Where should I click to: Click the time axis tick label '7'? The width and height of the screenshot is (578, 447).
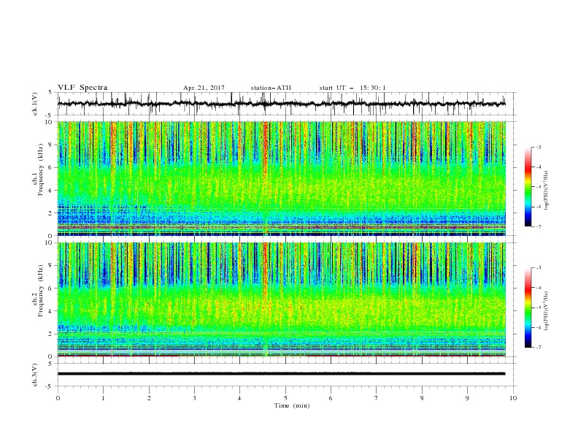point(377,398)
